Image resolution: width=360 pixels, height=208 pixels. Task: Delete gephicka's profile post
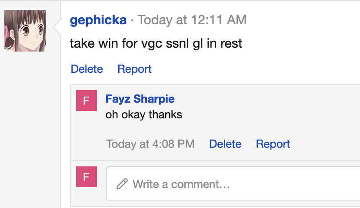click(x=87, y=69)
